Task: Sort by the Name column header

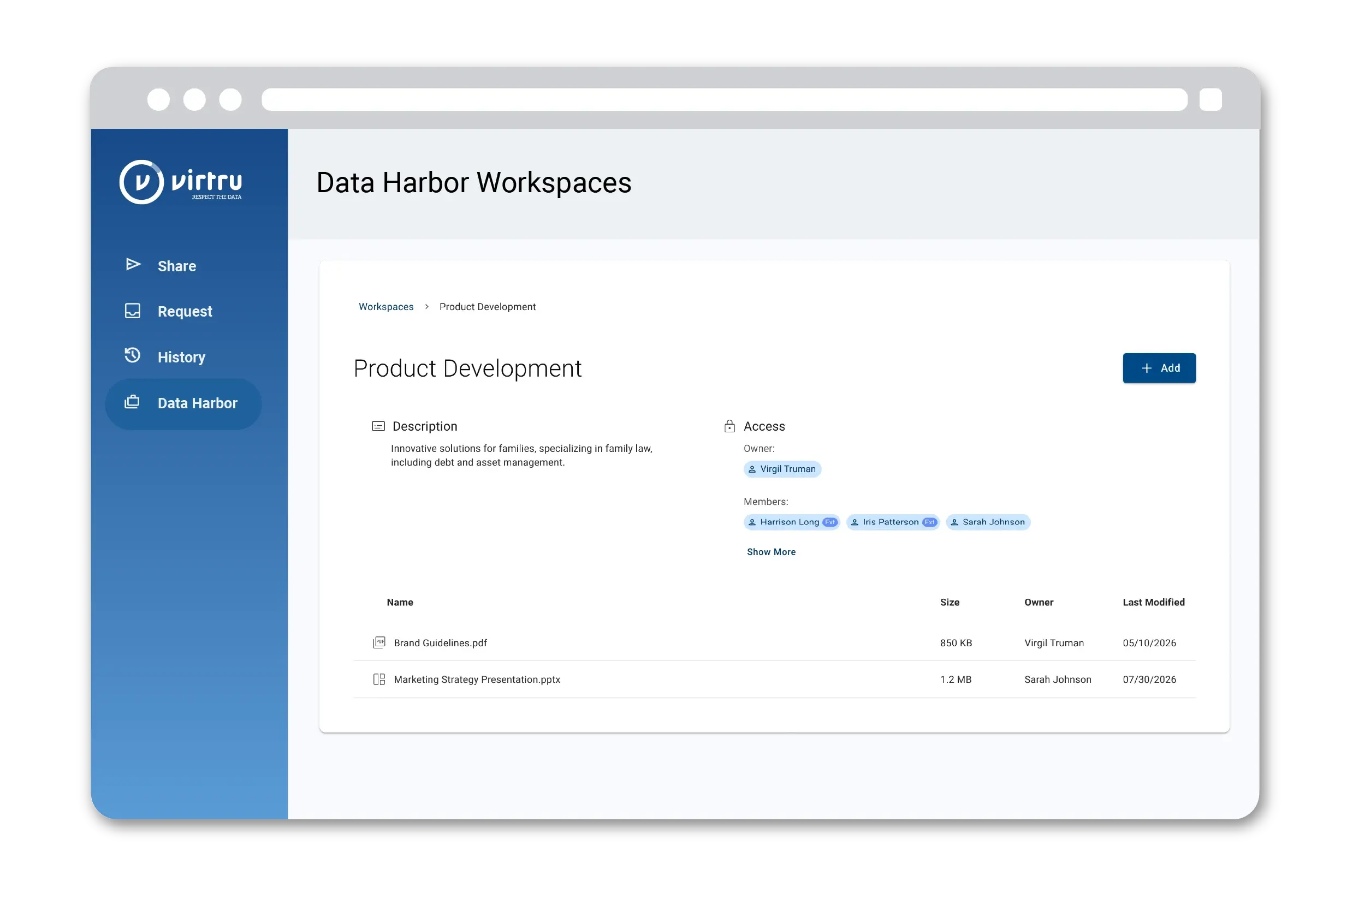Action: point(400,603)
